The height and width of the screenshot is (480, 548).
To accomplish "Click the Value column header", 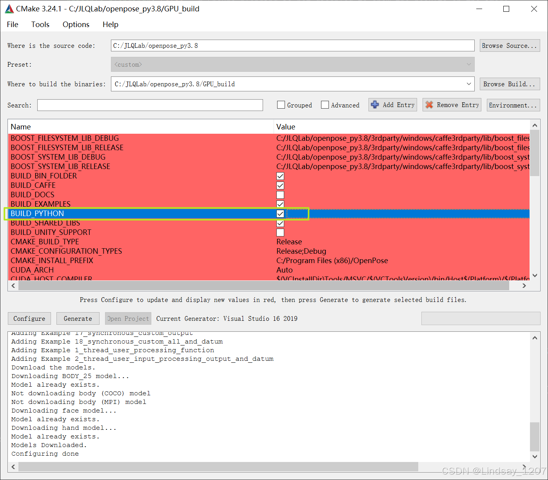I will pyautogui.click(x=402, y=127).
